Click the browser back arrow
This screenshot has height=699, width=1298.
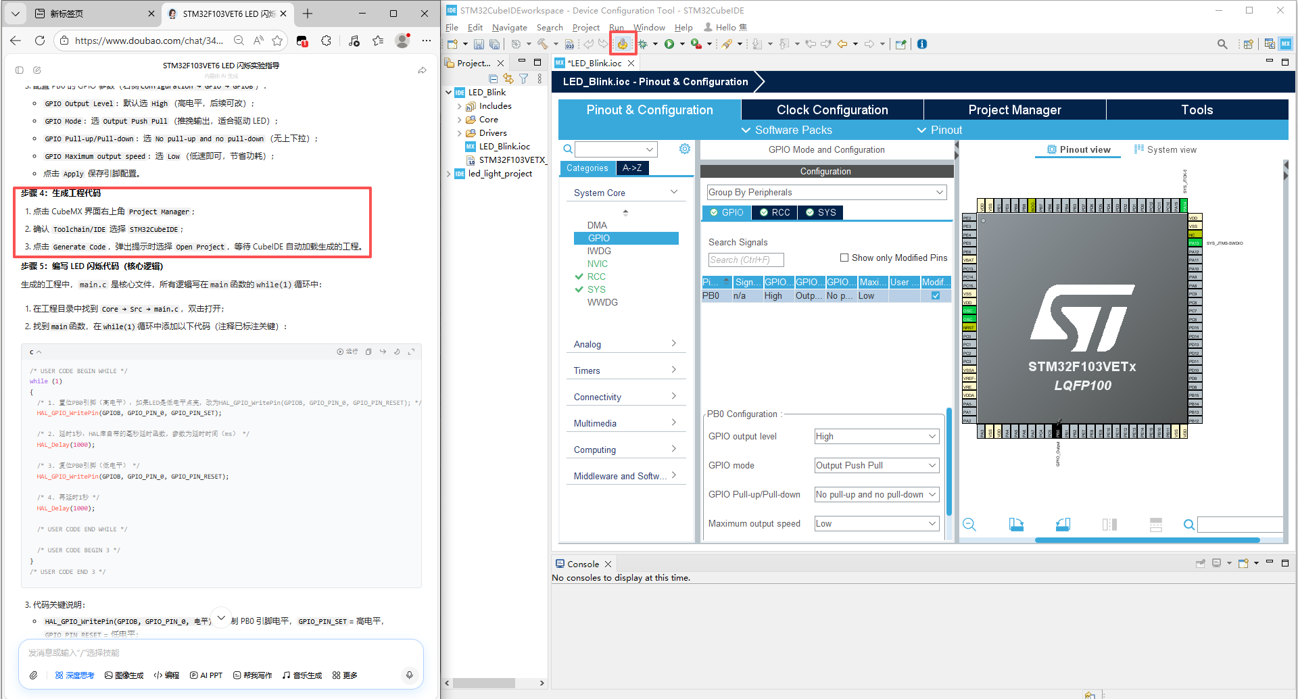(16, 41)
